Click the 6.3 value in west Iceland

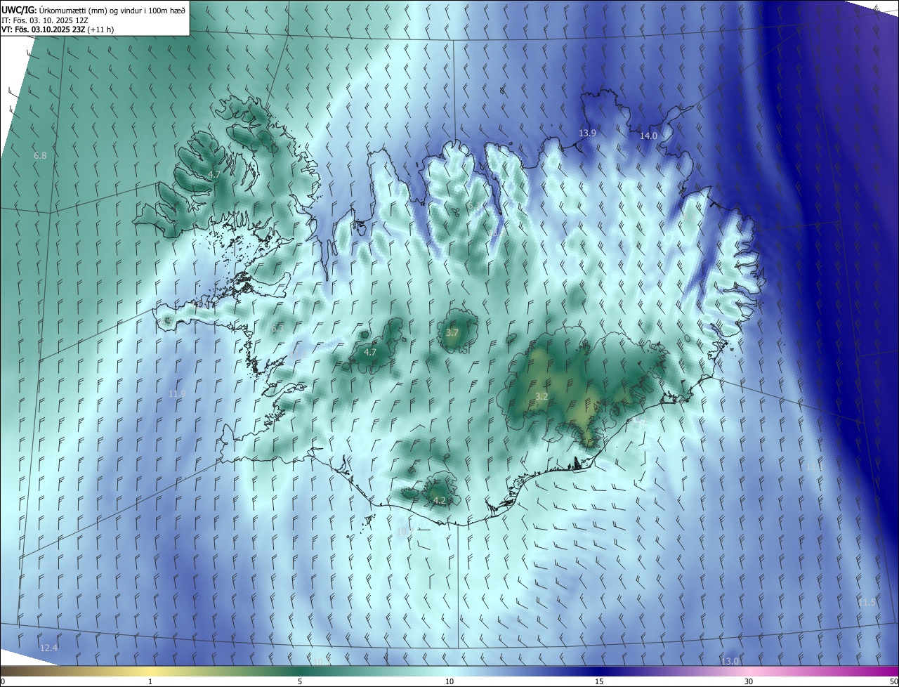[277, 329]
